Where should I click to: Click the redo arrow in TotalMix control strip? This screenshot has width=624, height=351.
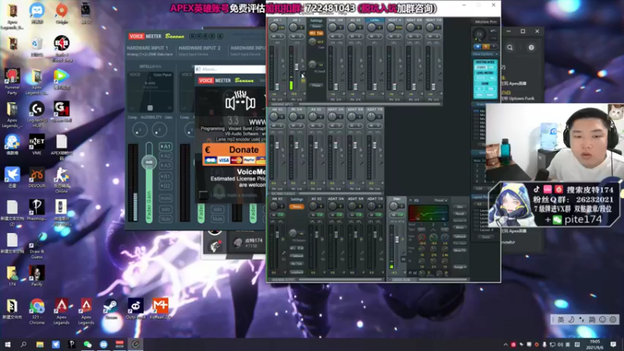(x=494, y=38)
